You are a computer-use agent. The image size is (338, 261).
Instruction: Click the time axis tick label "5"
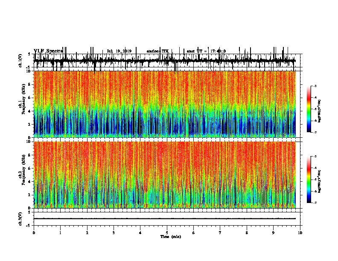pos(167,233)
